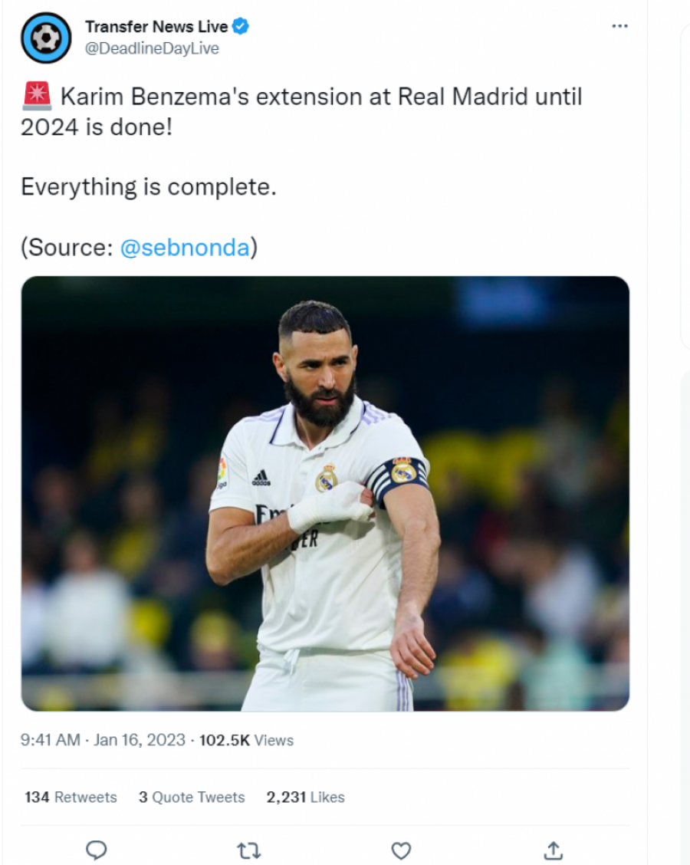Image resolution: width=690 pixels, height=865 pixels.
Task: Click the retweet arrows icon
Action: tap(248, 850)
